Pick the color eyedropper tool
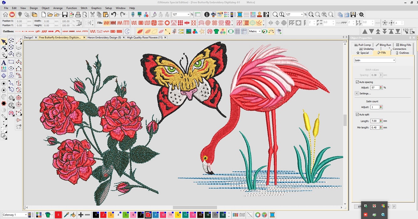Image resolution: width=418 pixels, height=219 pixels. point(66,215)
